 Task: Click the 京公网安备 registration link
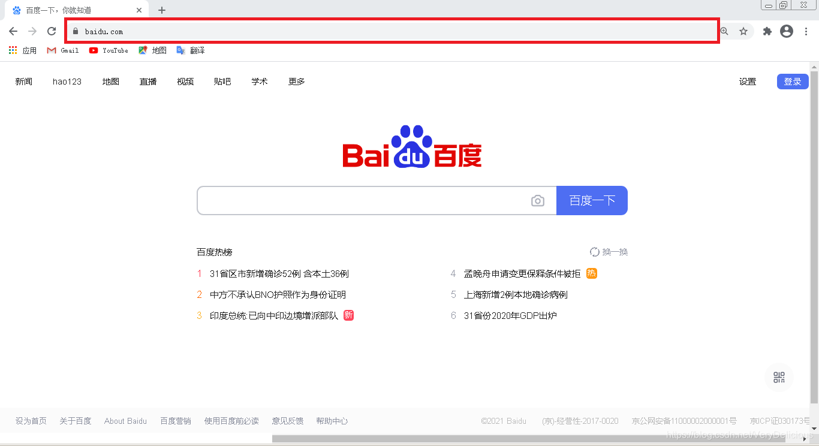pyautogui.click(x=684, y=421)
